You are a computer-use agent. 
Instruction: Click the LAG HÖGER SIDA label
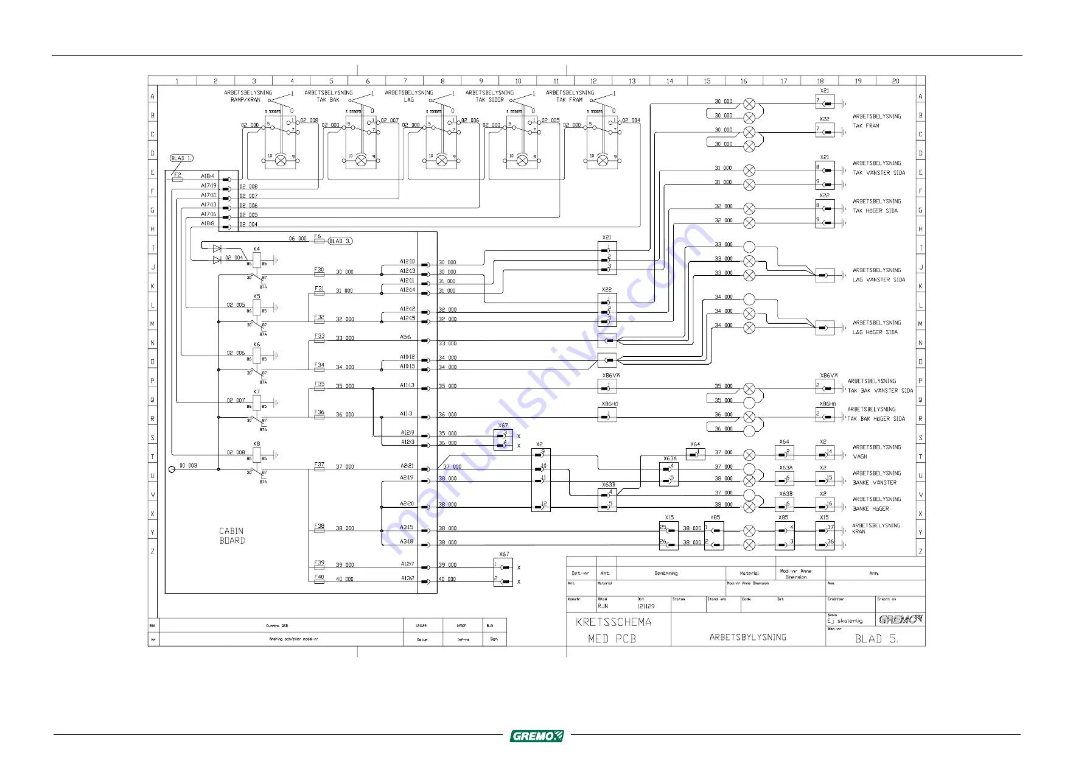875,332
